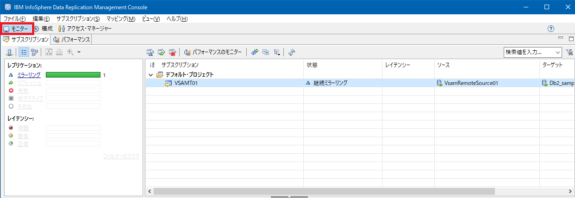Click the その他 filter link
The width and height of the screenshot is (575, 198).
tap(26, 106)
